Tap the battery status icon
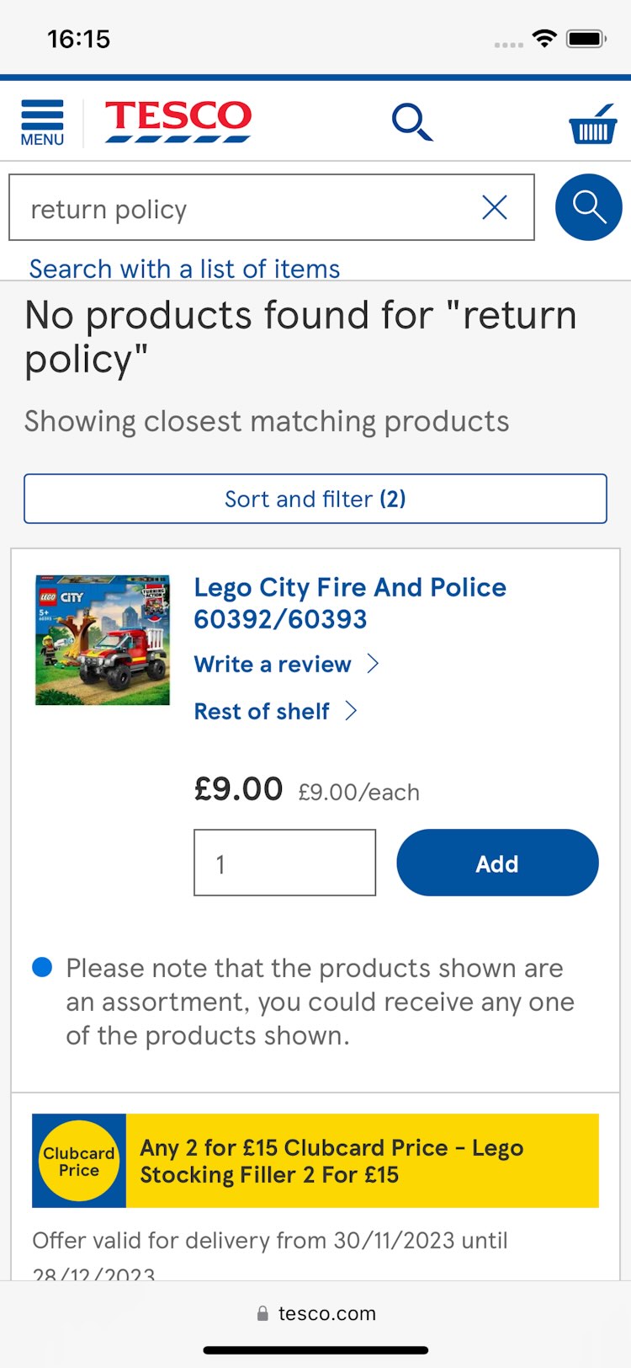This screenshot has height=1368, width=631. (x=586, y=38)
